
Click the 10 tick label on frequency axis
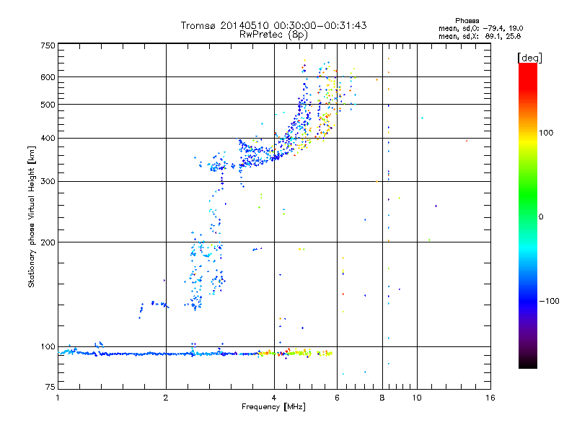coord(417,398)
